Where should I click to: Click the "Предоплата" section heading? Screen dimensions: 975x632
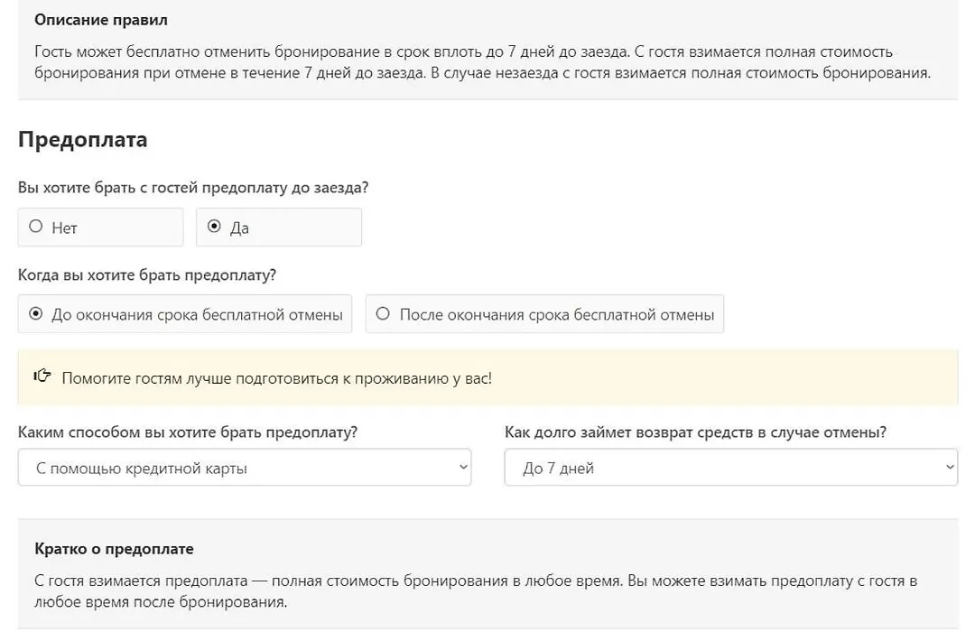pyautogui.click(x=83, y=139)
